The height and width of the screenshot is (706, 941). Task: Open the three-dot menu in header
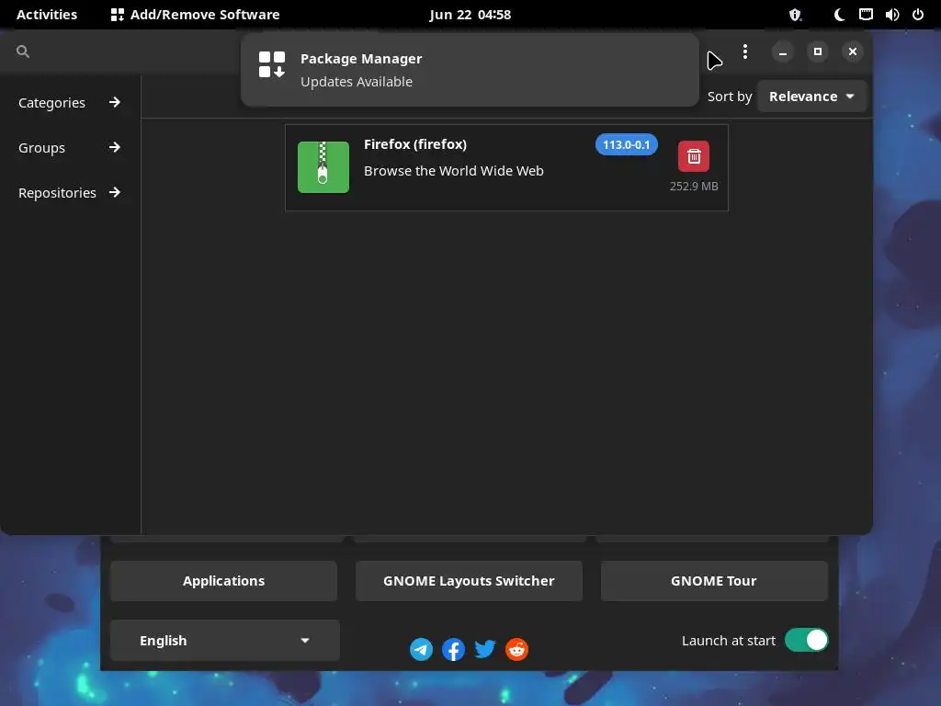(x=744, y=51)
